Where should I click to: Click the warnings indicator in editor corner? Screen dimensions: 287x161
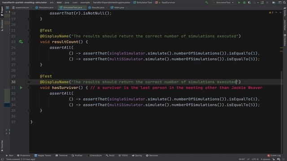point(271,13)
